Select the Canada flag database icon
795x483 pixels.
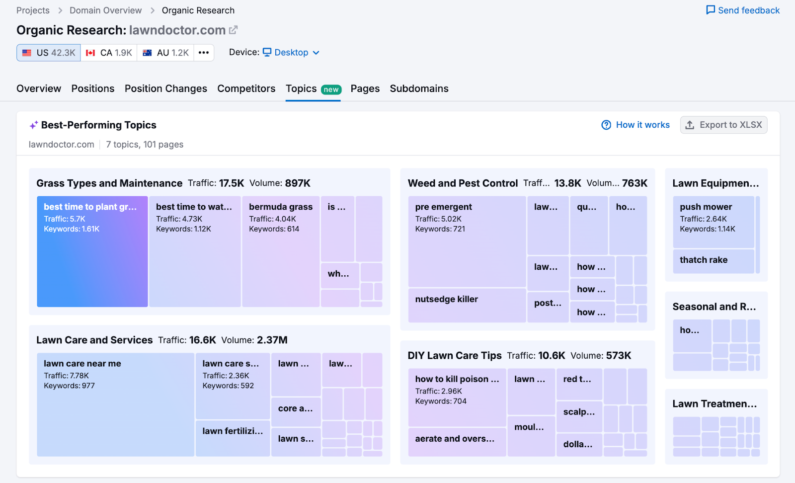click(x=90, y=53)
